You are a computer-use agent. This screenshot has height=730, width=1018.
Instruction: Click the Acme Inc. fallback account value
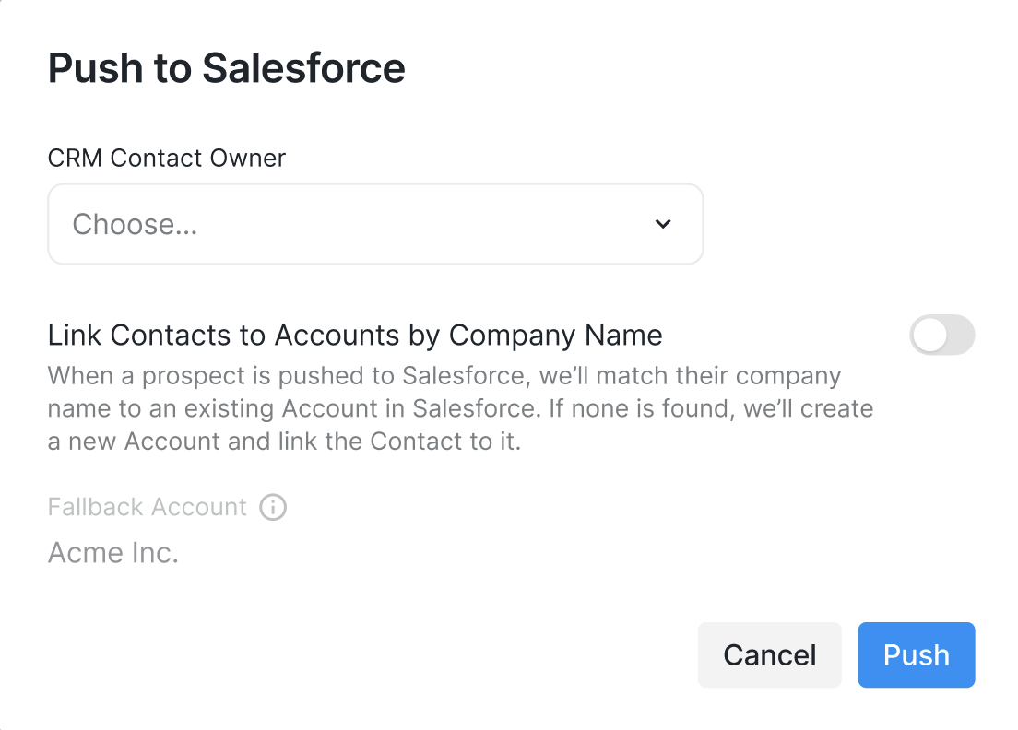tap(113, 552)
